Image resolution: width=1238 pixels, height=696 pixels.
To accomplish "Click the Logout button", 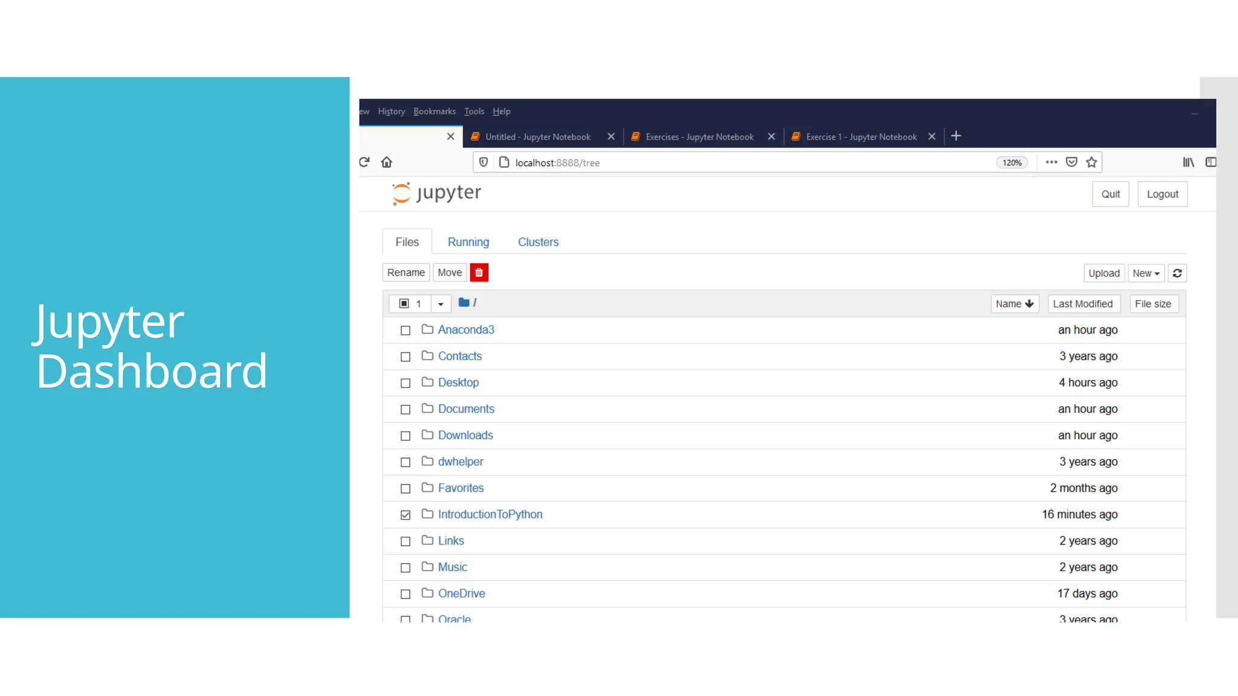I will [1162, 194].
